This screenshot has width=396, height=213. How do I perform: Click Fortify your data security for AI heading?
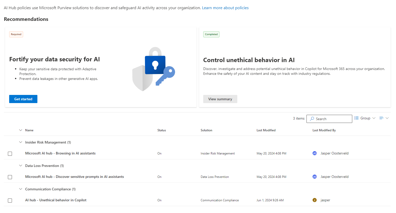tap(54, 59)
